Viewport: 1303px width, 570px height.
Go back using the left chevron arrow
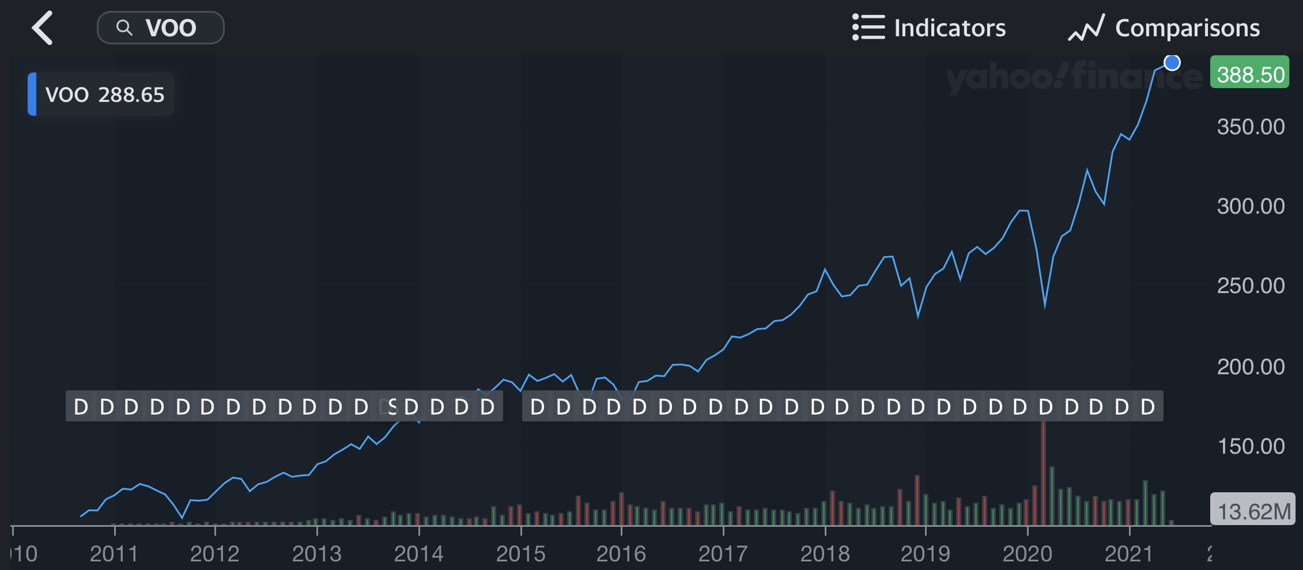pyautogui.click(x=43, y=28)
